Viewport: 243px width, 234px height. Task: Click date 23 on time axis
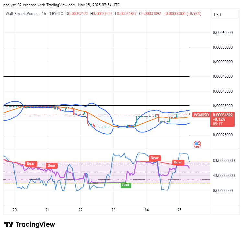pyautogui.click(x=113, y=210)
